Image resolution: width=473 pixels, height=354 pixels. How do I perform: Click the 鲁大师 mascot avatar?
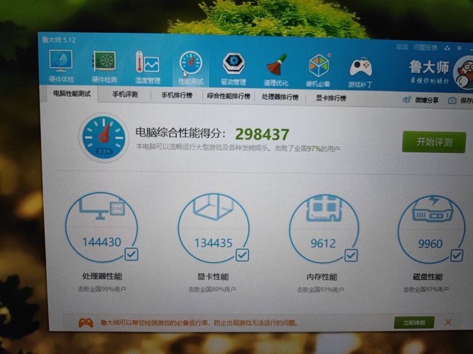[464, 73]
